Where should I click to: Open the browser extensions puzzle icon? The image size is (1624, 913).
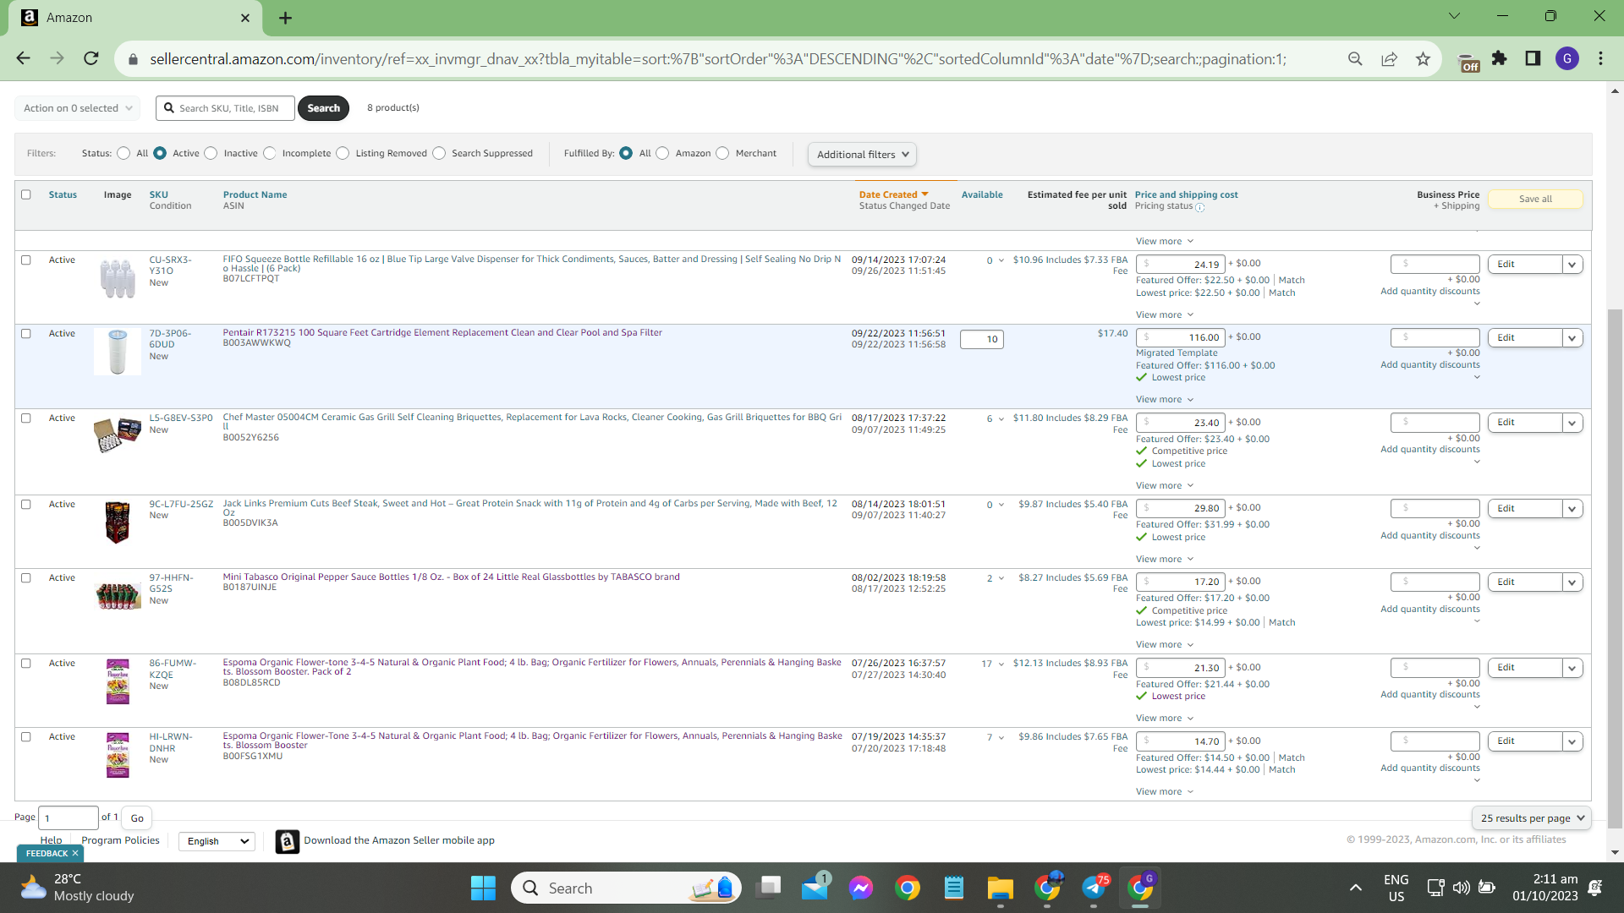pos(1500,58)
